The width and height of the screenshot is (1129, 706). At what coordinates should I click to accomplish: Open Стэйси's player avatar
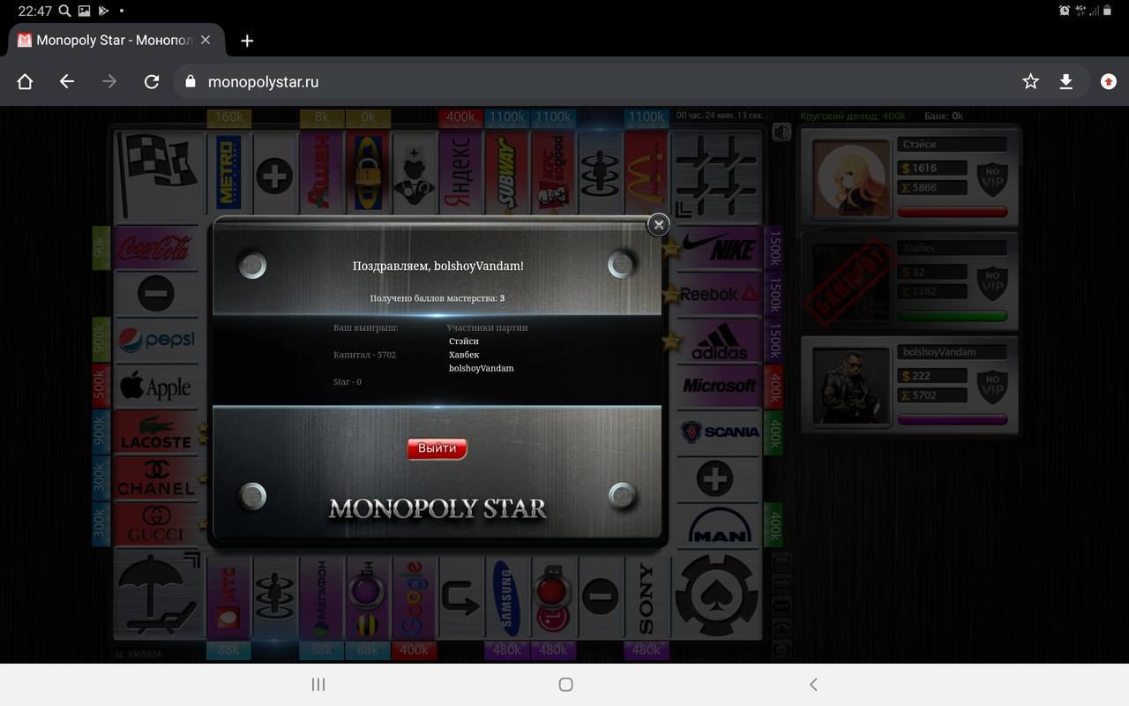(x=851, y=177)
